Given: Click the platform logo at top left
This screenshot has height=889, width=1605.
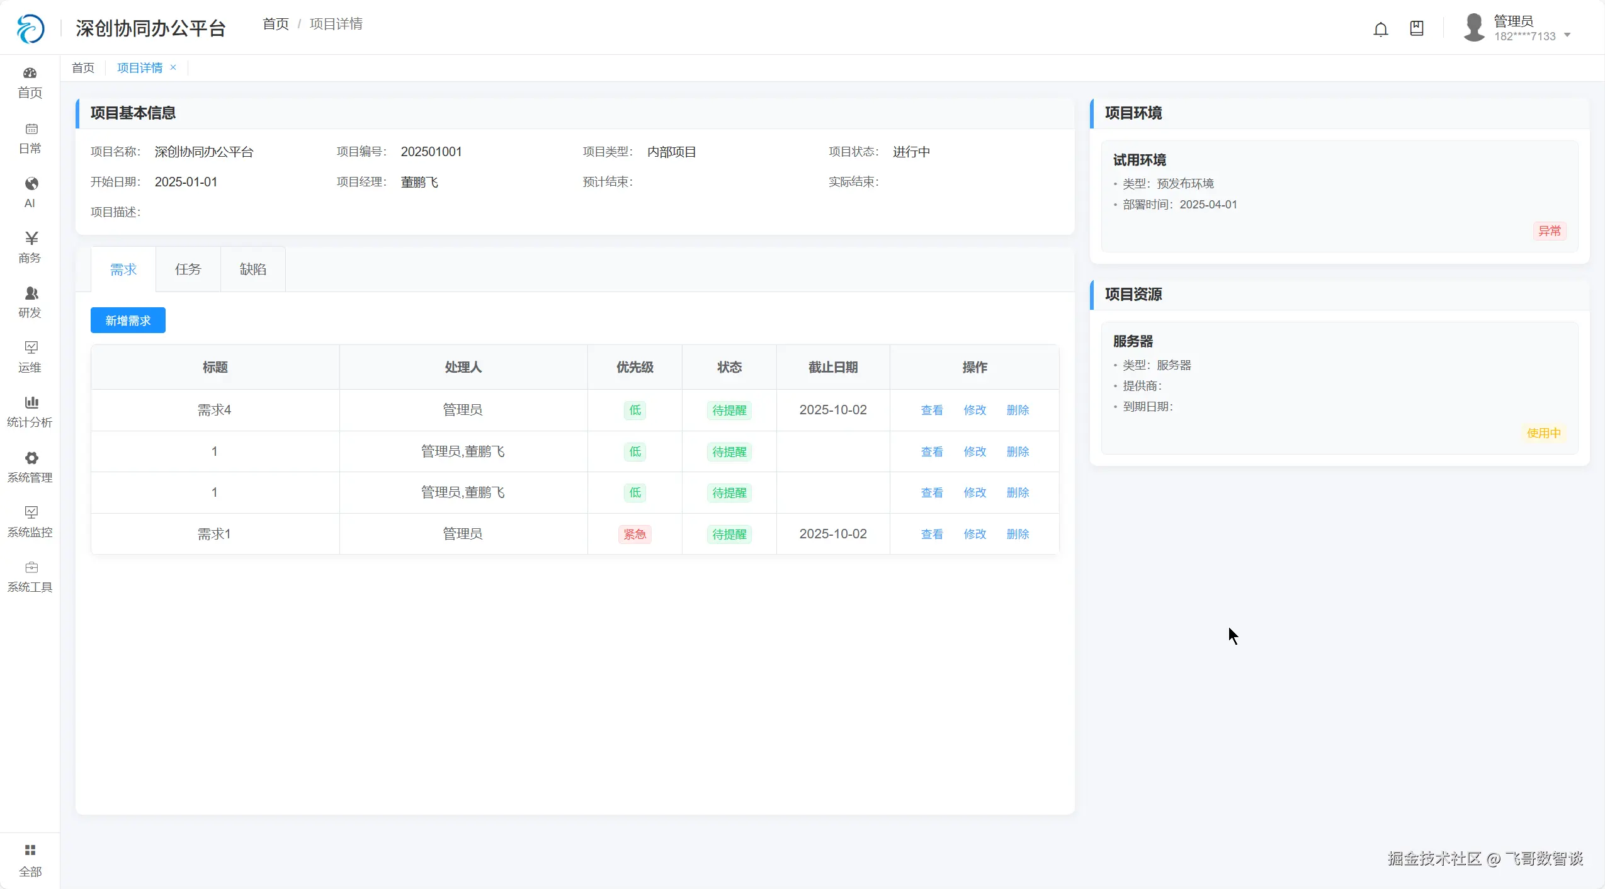Looking at the screenshot, I should [30, 28].
